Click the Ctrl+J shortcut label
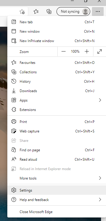 (x=90, y=91)
